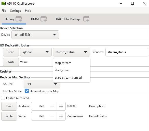Expand the Source SPI dropdown
This screenshot has width=149, height=131.
tap(42, 84)
